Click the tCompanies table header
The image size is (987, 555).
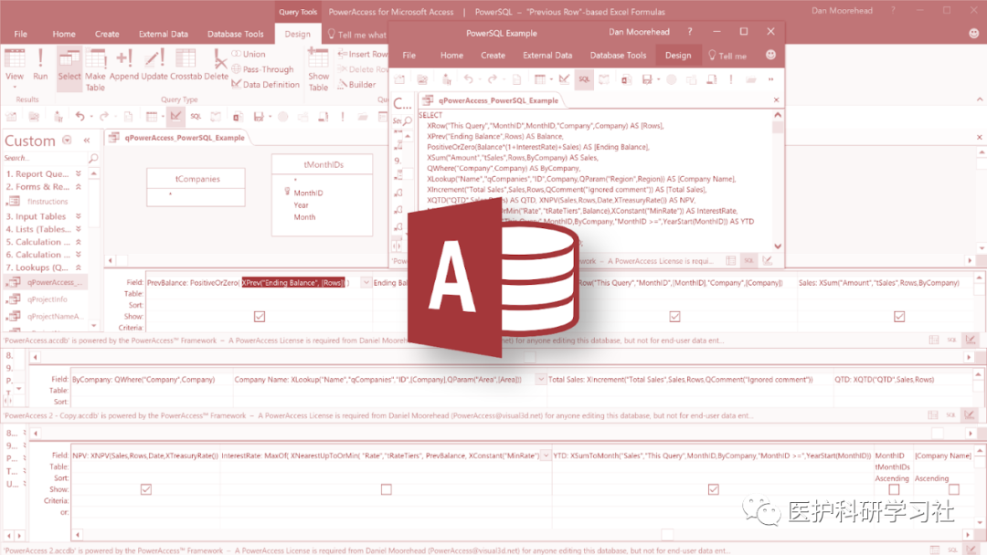197,179
